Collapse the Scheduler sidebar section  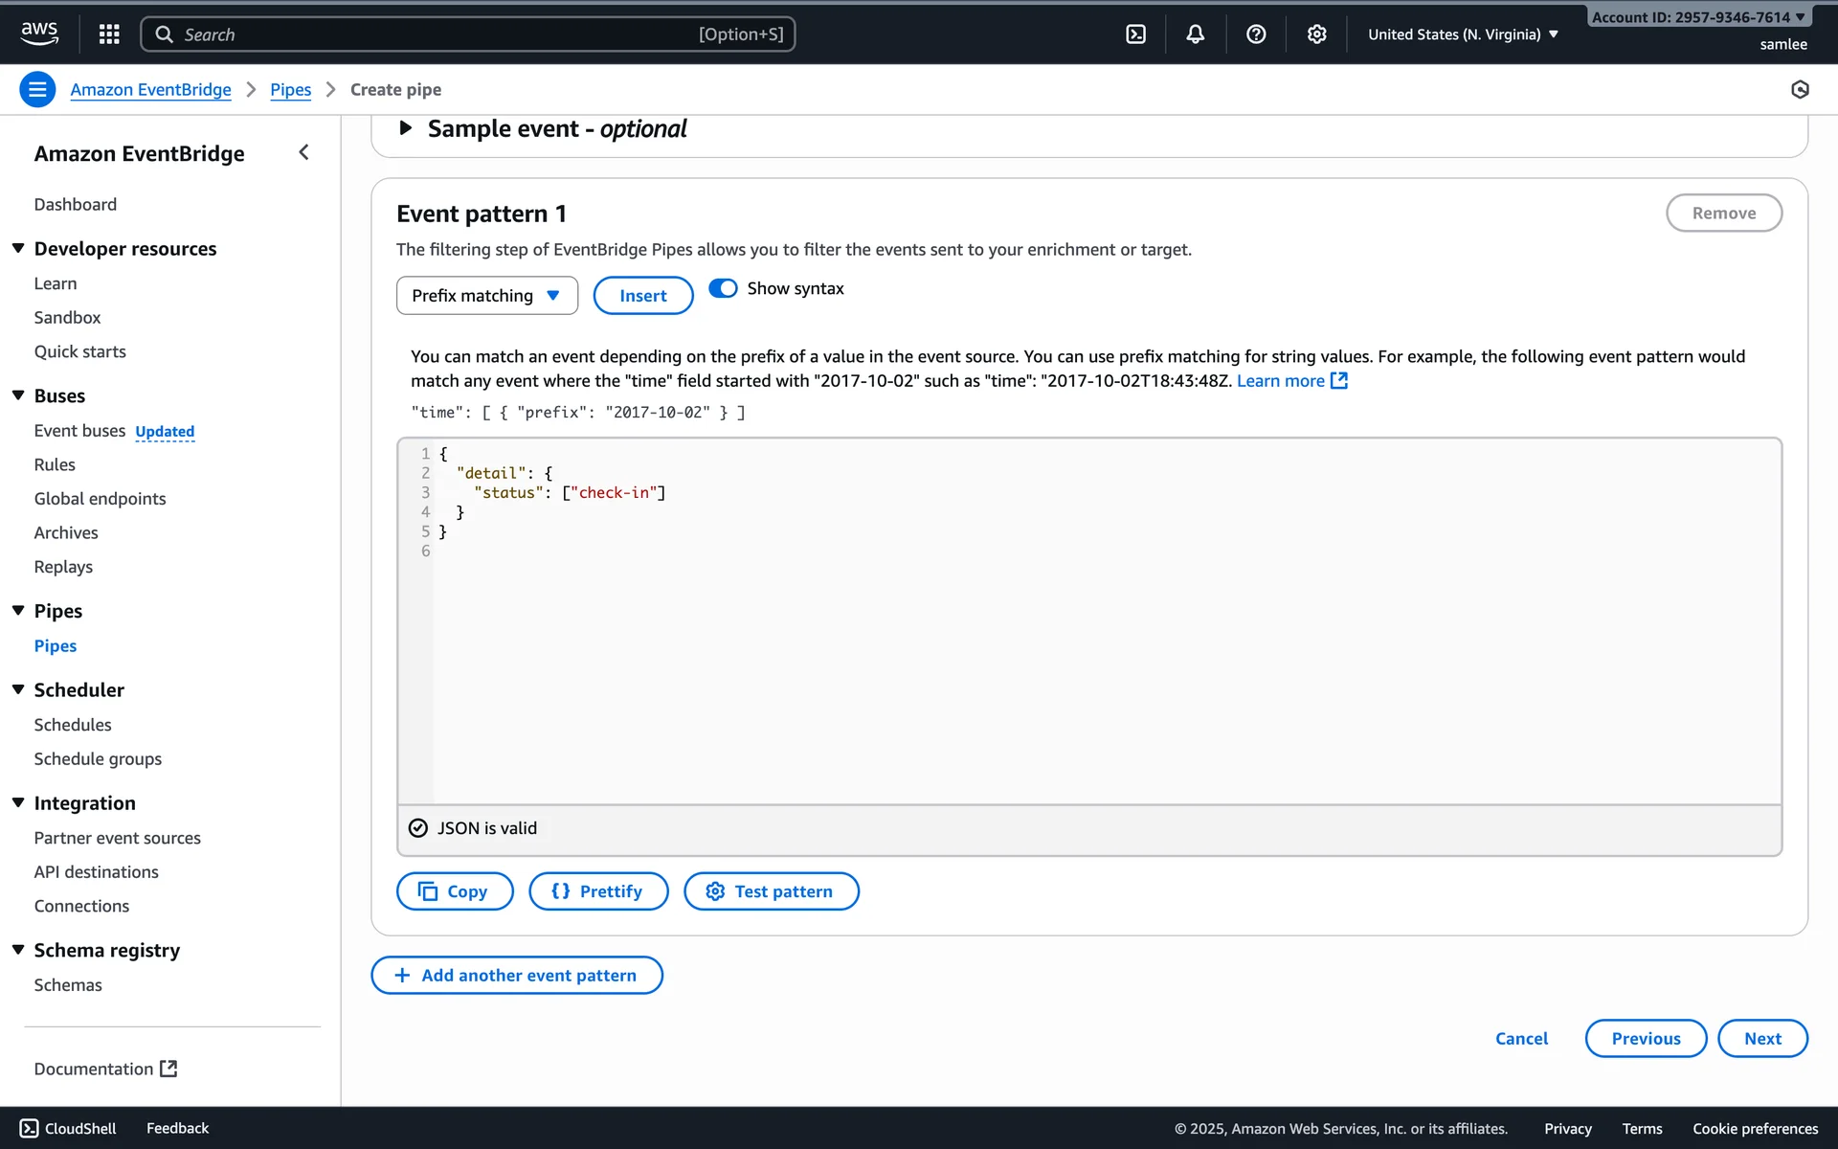(18, 689)
